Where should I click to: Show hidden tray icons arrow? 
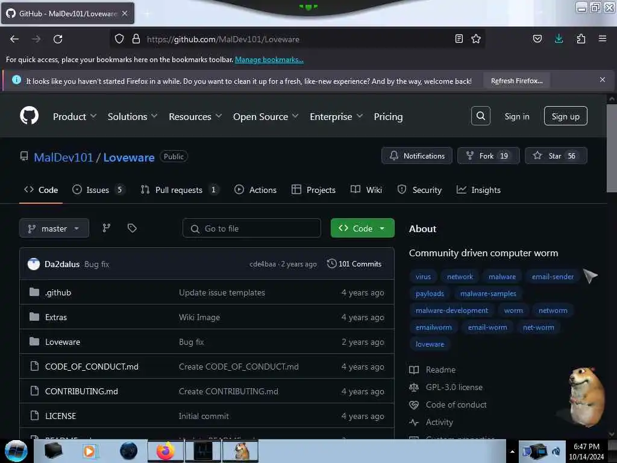click(x=512, y=452)
